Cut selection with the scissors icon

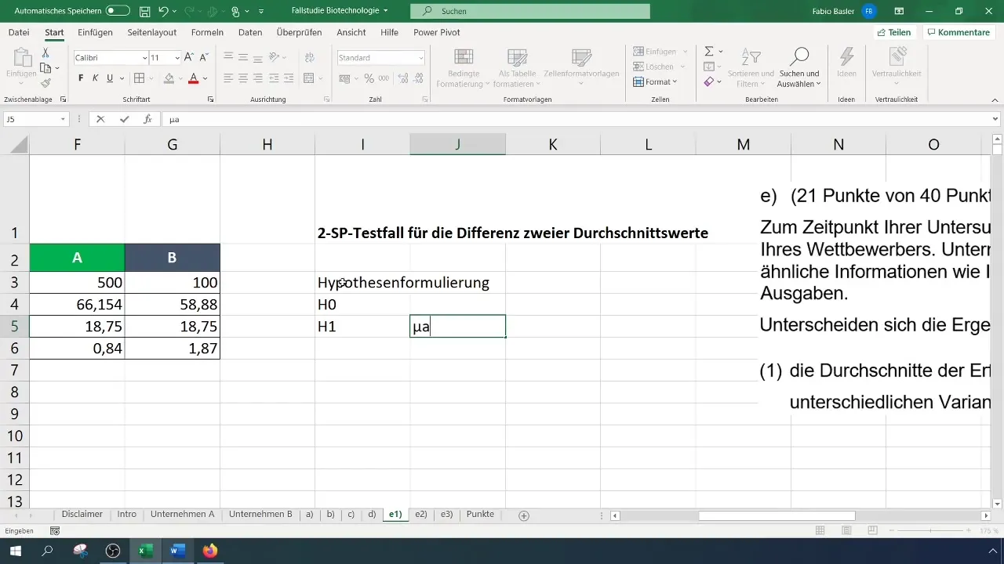(45, 52)
